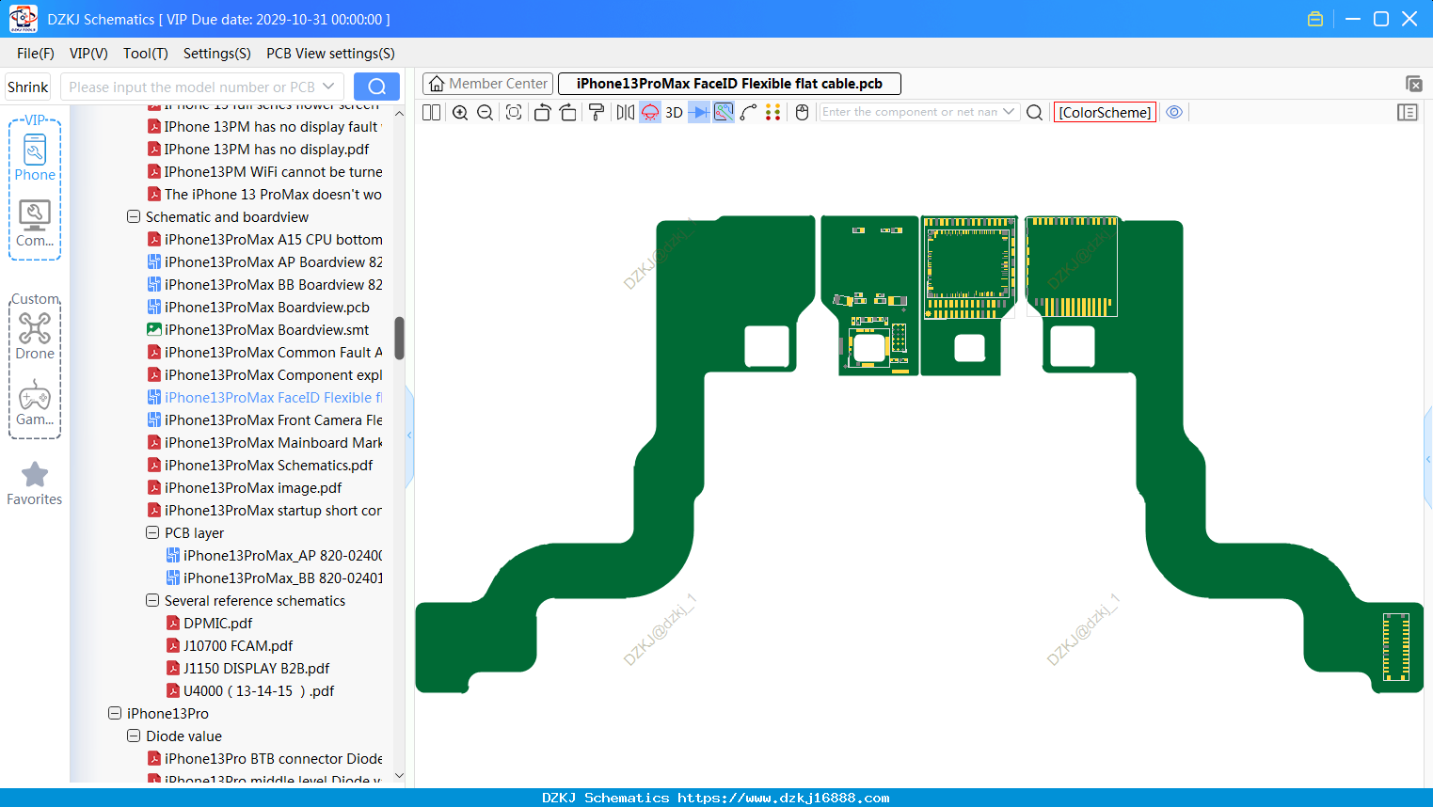Select the paint roller format tool
This screenshot has width=1433, height=807.
597,112
